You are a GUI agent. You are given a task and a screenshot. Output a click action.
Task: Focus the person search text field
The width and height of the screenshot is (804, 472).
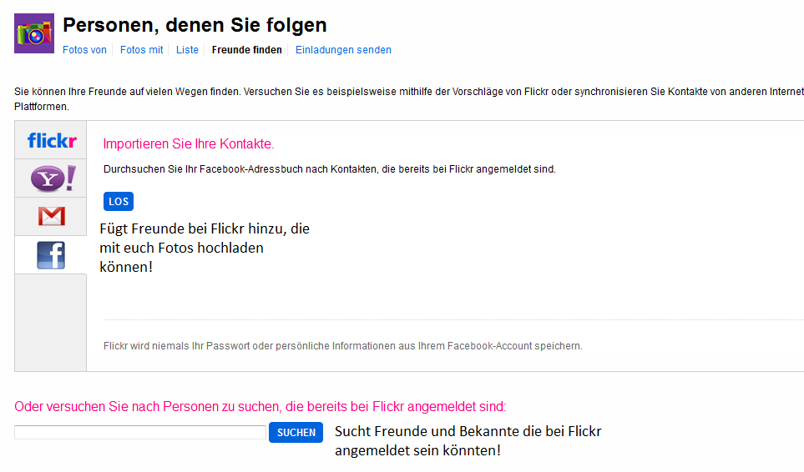(x=140, y=433)
